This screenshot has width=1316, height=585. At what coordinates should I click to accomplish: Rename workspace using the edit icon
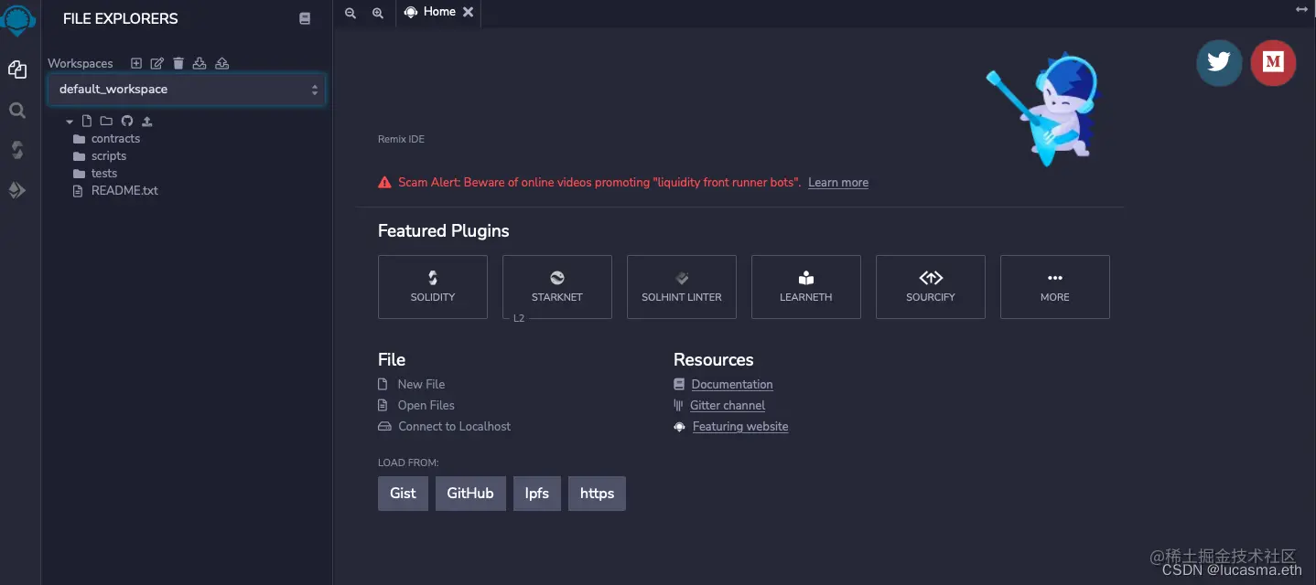[x=157, y=63]
